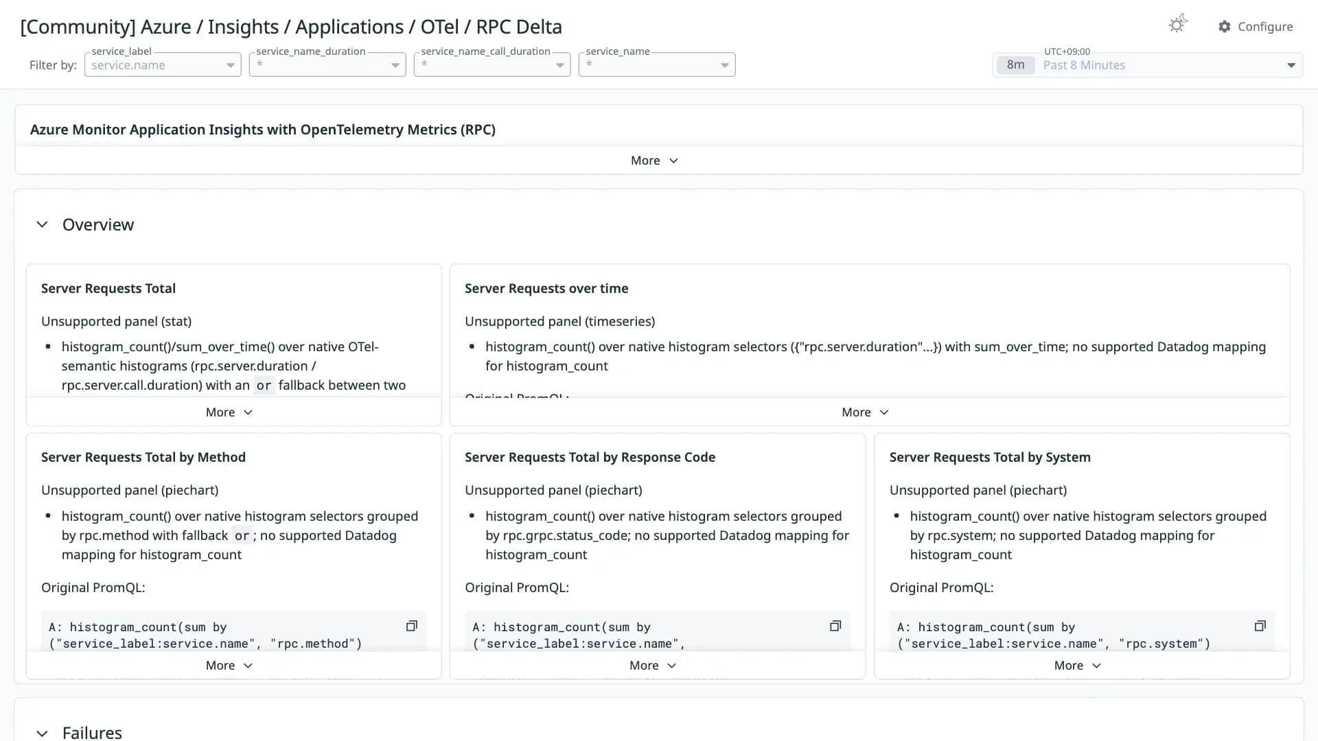Expand More in Server Requests Total by Response Code
1318x741 pixels.
pyautogui.click(x=653, y=665)
